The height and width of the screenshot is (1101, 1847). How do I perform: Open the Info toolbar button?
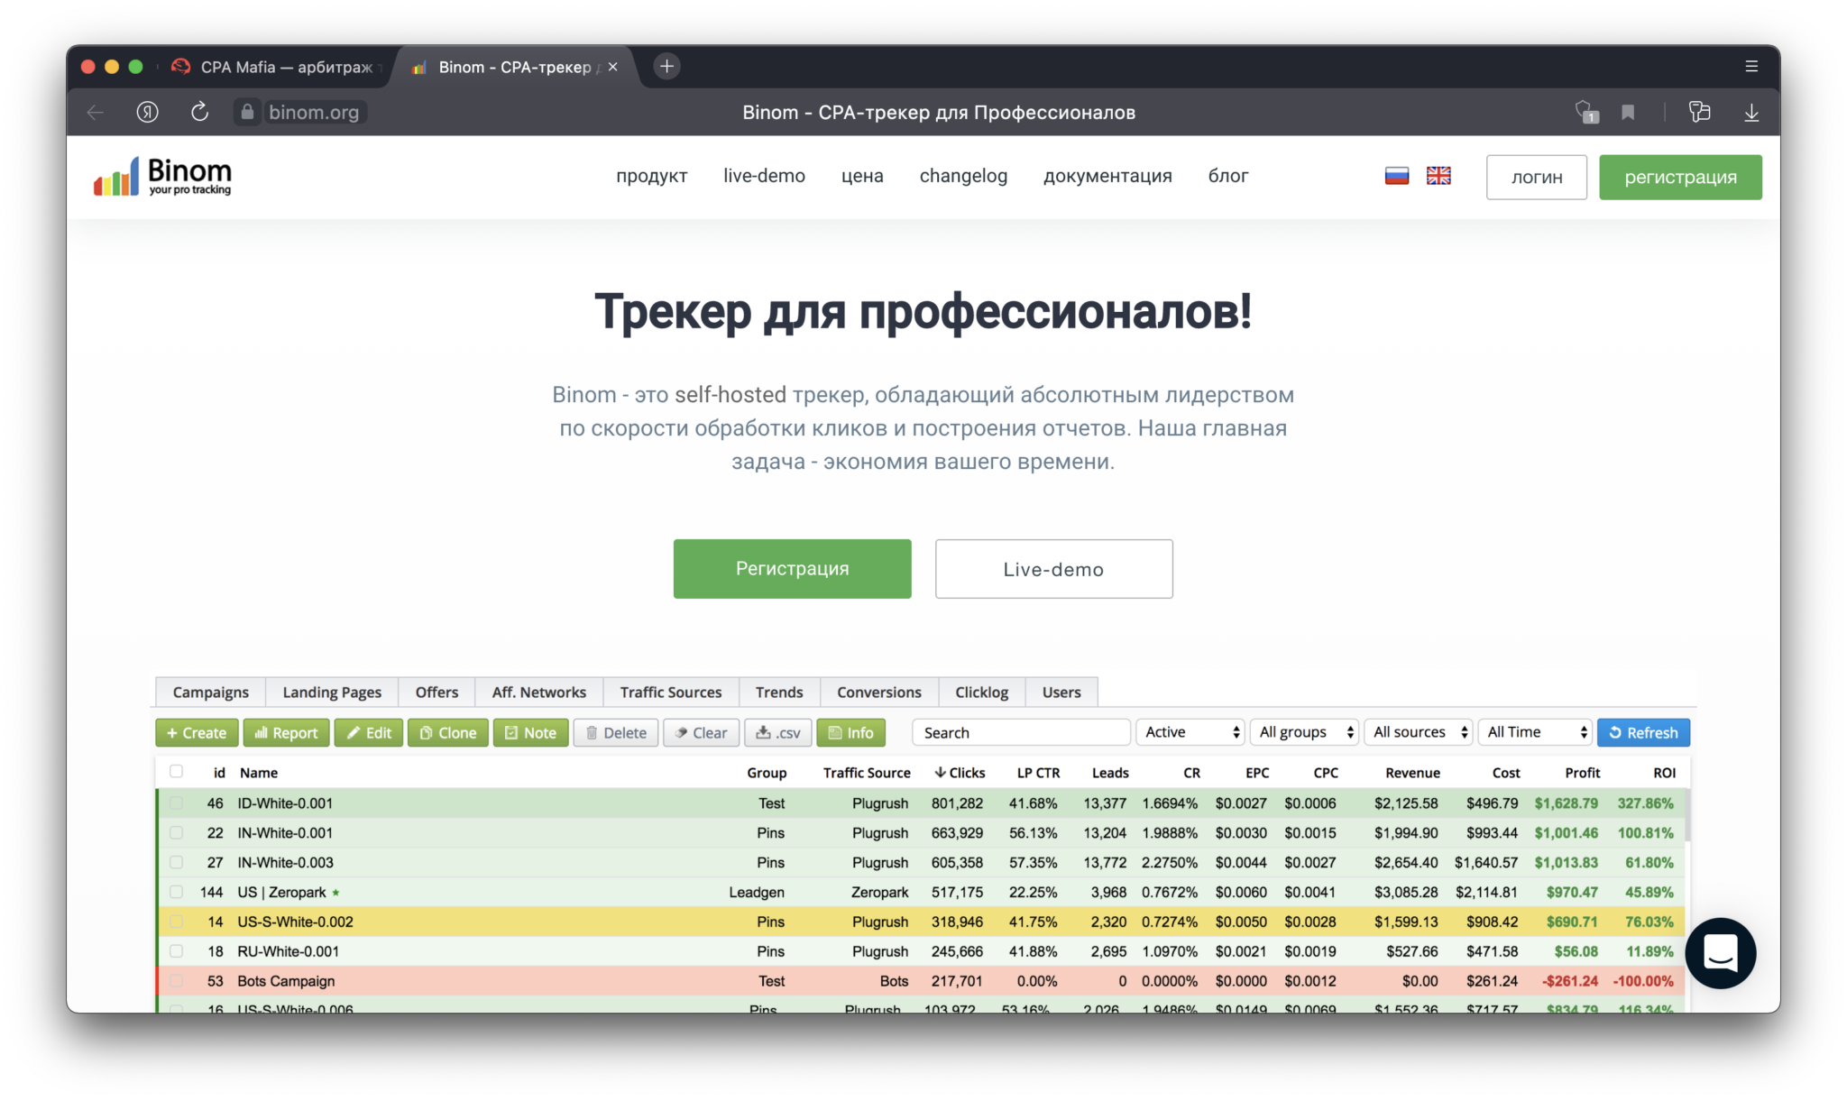[850, 732]
